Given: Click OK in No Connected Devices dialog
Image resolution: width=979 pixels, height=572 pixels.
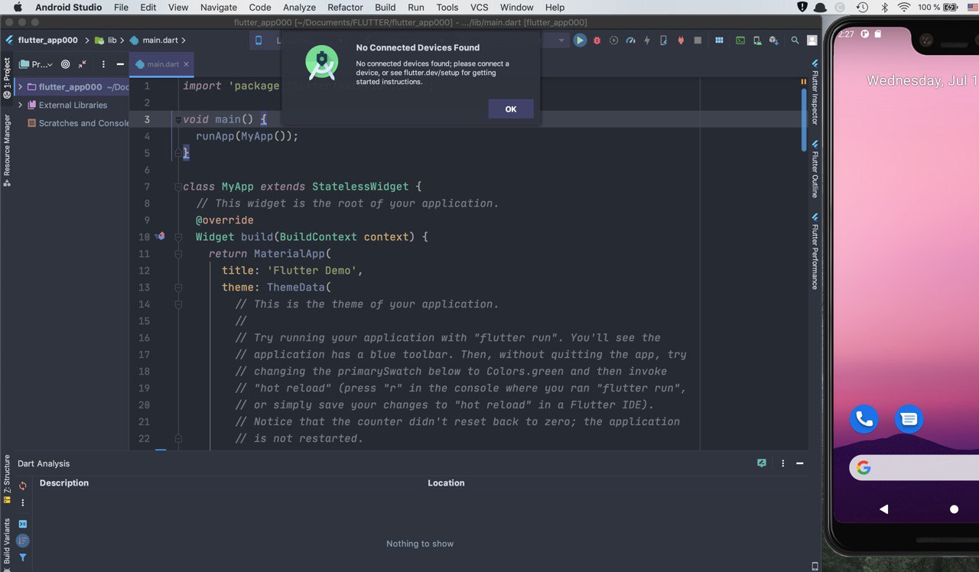Looking at the screenshot, I should click(x=511, y=109).
